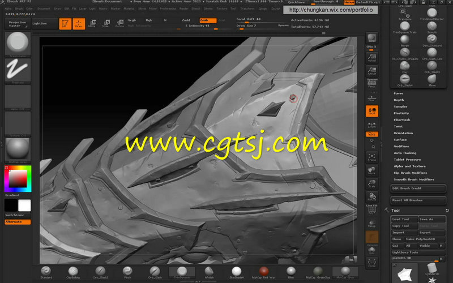Open the Alpha menu
Viewport: 453px width, 283px height.
[8, 8]
